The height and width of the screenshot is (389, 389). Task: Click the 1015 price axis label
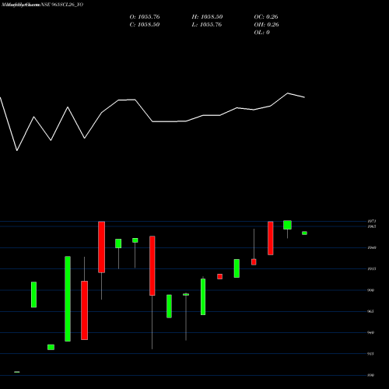(372, 269)
